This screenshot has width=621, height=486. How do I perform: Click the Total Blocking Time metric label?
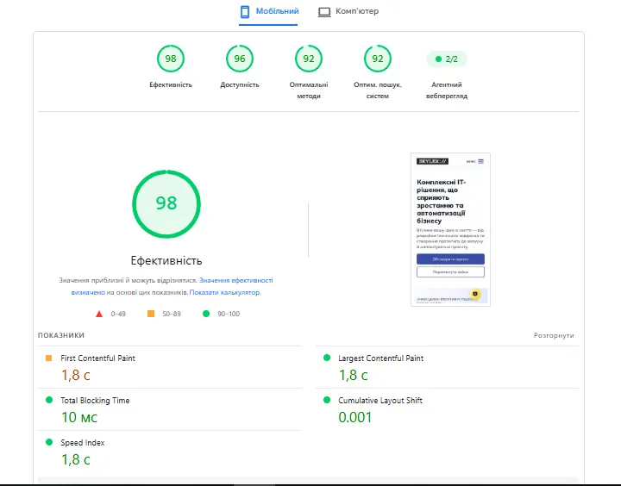coord(95,401)
